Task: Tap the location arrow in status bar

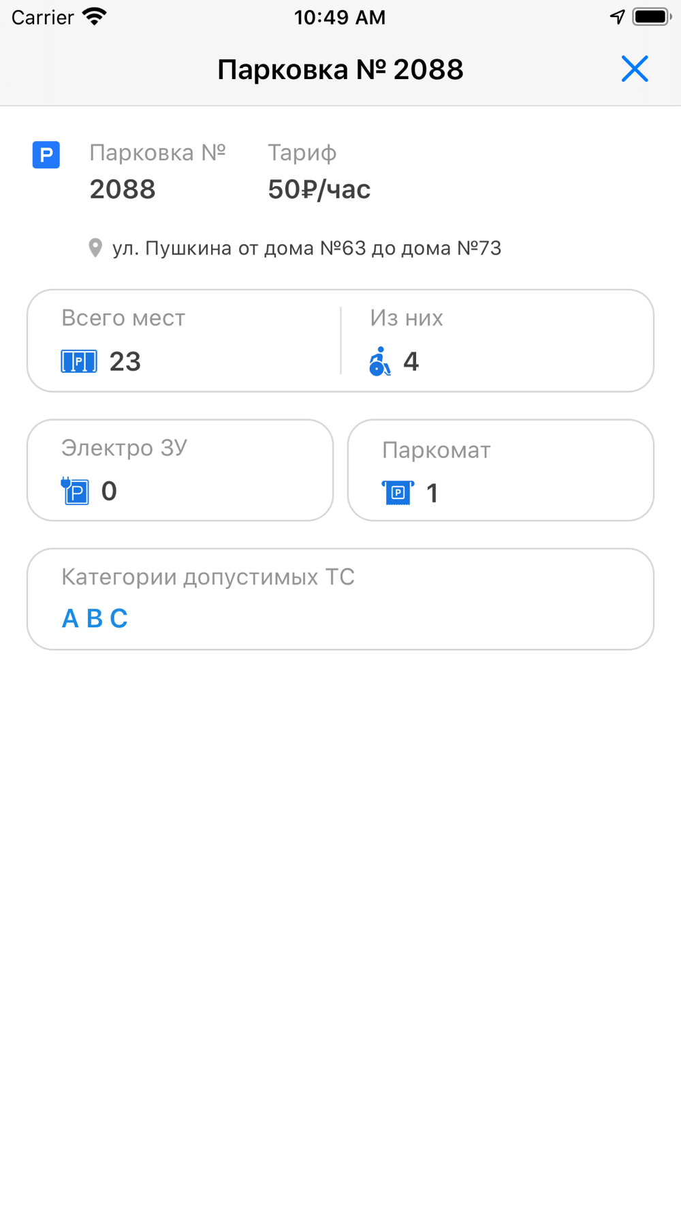Action: [x=617, y=17]
